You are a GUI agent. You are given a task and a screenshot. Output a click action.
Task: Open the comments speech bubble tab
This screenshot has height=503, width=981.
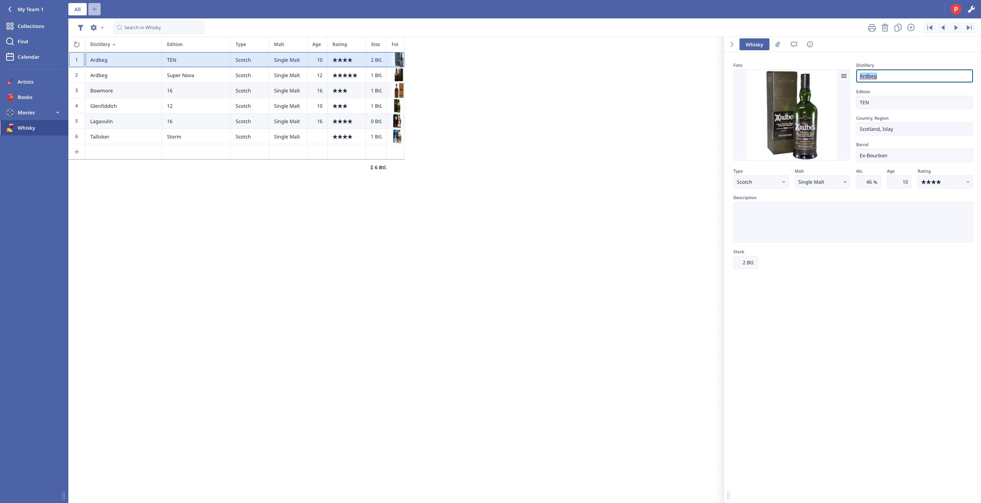tap(794, 45)
